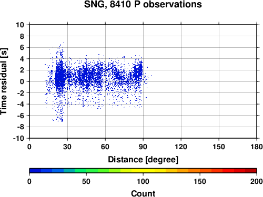Click the x-axis tick value 120
This screenshot has height=197, width=263.
click(x=181, y=147)
